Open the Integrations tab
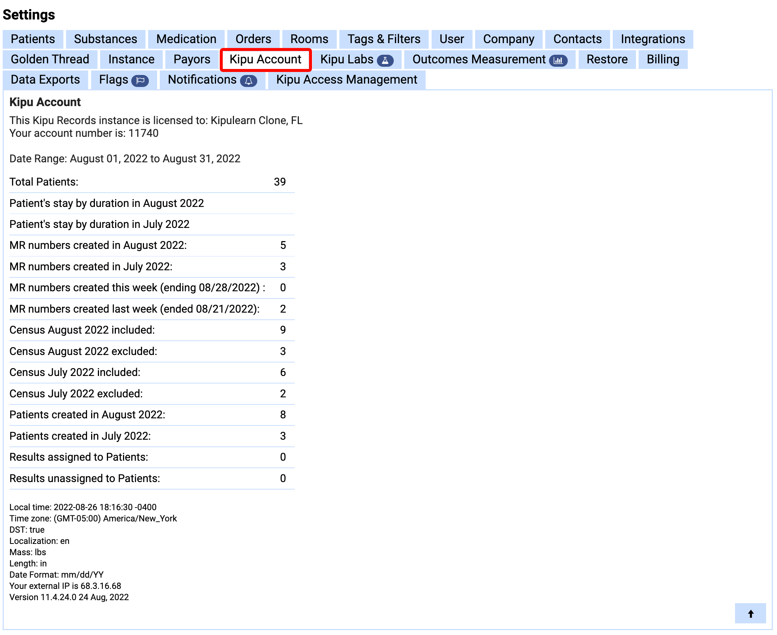The height and width of the screenshot is (635, 777). point(653,39)
